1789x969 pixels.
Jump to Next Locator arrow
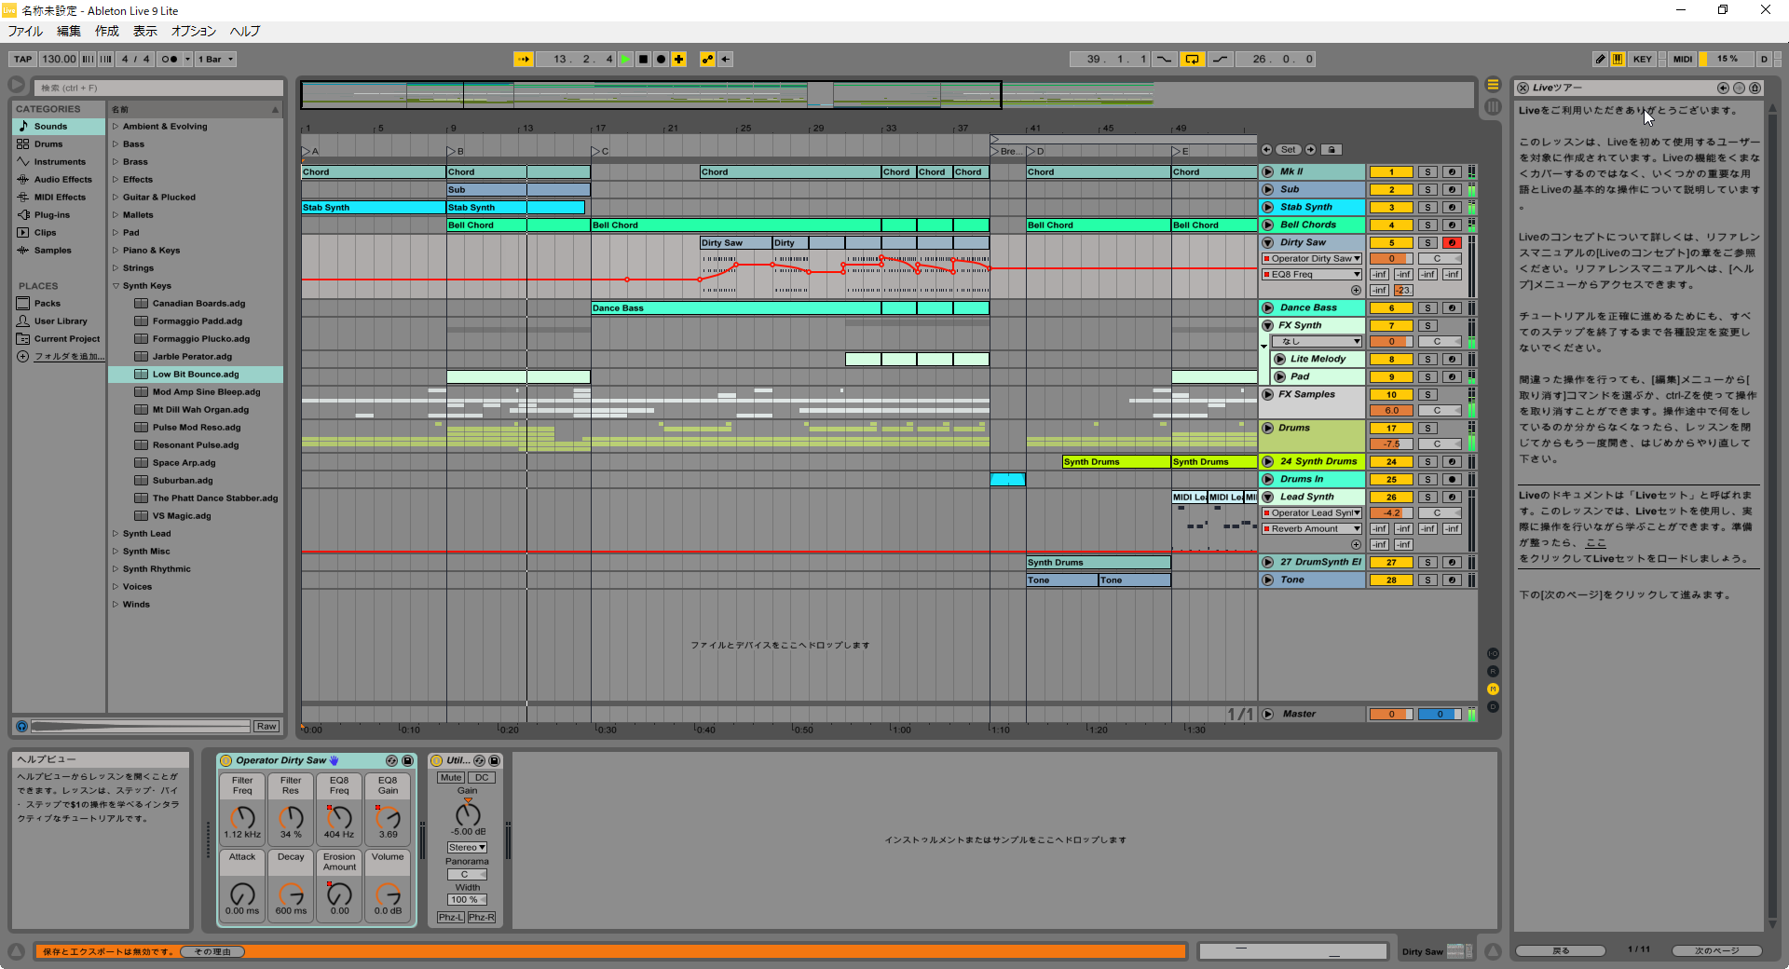pyautogui.click(x=1310, y=149)
